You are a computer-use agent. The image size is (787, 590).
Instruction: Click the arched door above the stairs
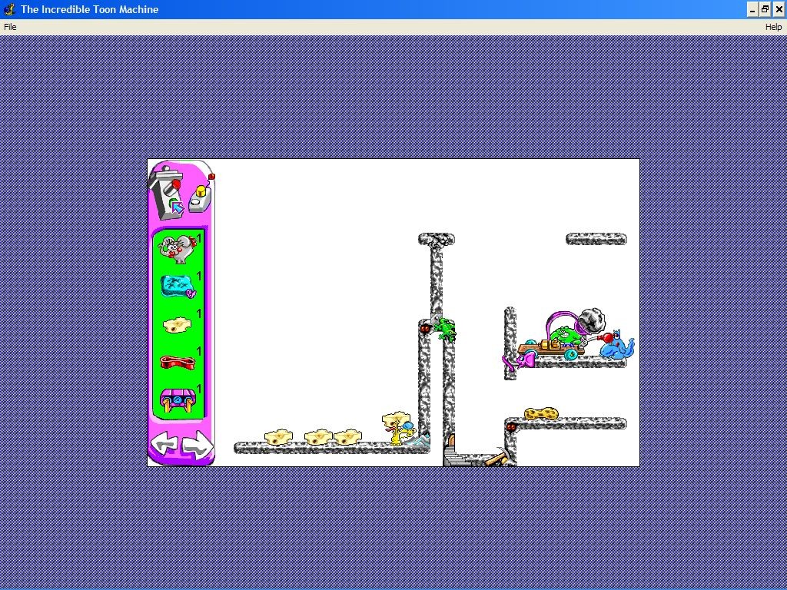click(x=450, y=442)
